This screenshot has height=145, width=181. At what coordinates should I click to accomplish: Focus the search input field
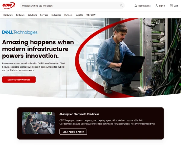pos(70,6)
